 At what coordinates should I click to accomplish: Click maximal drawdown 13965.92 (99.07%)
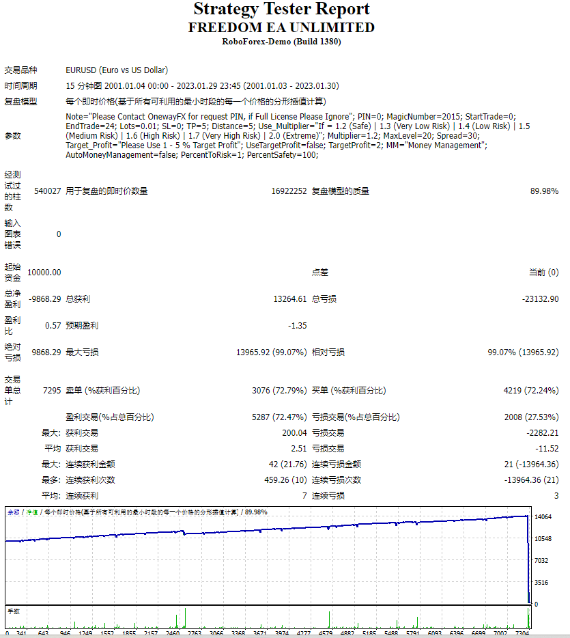pyautogui.click(x=272, y=352)
